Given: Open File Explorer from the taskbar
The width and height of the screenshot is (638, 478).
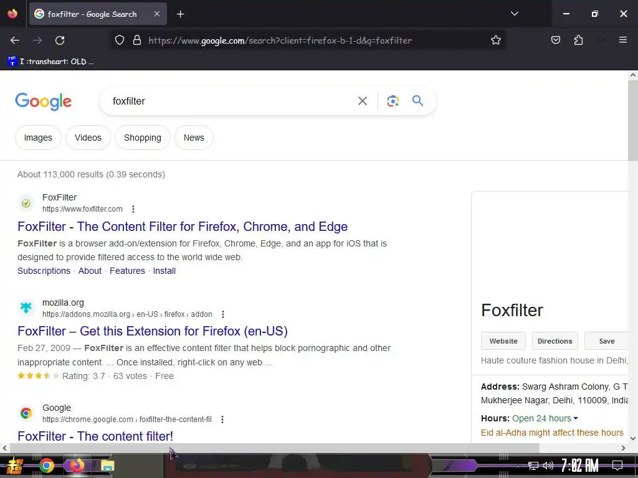Looking at the screenshot, I should click(107, 466).
